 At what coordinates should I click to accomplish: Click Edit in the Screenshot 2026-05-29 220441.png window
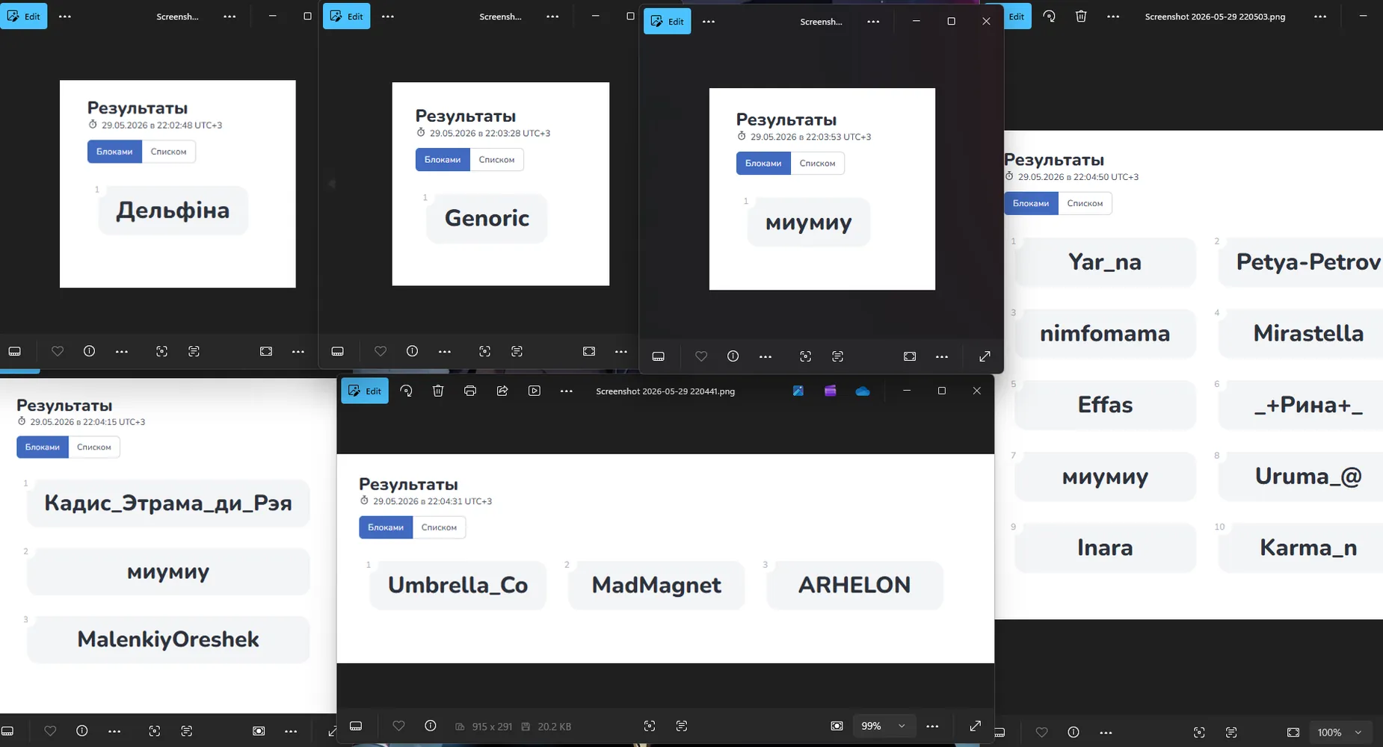click(365, 391)
